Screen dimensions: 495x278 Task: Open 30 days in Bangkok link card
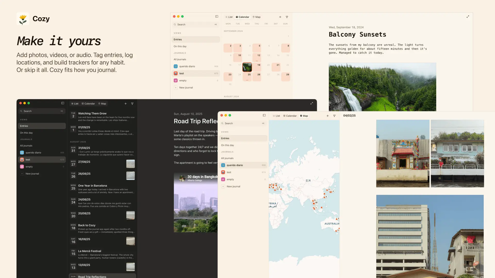(x=196, y=203)
